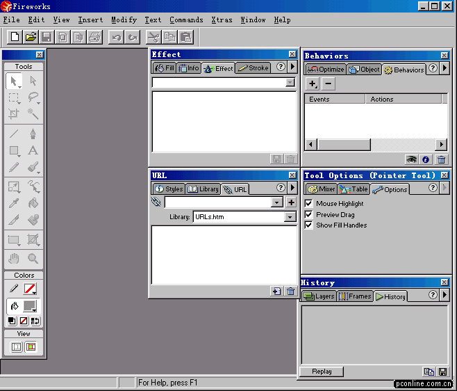Toggle the Preview Drag checkbox
This screenshot has height=391, width=457.
click(309, 214)
